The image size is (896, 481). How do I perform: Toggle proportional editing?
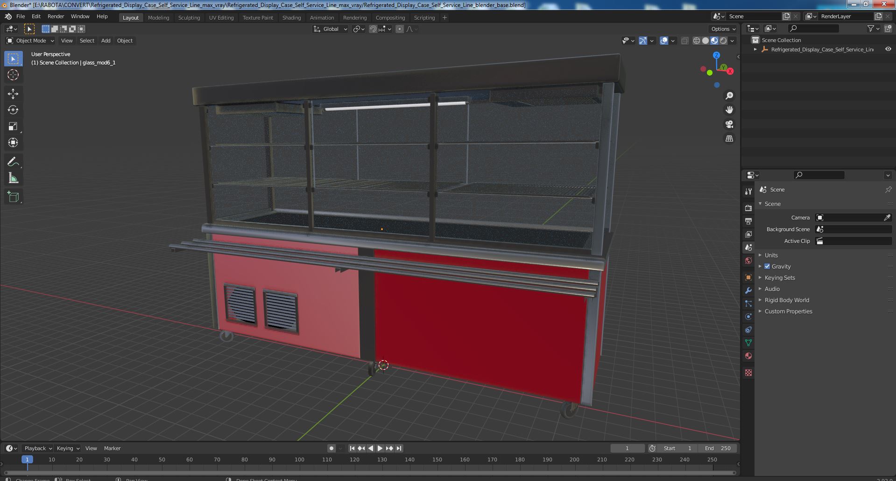[400, 29]
